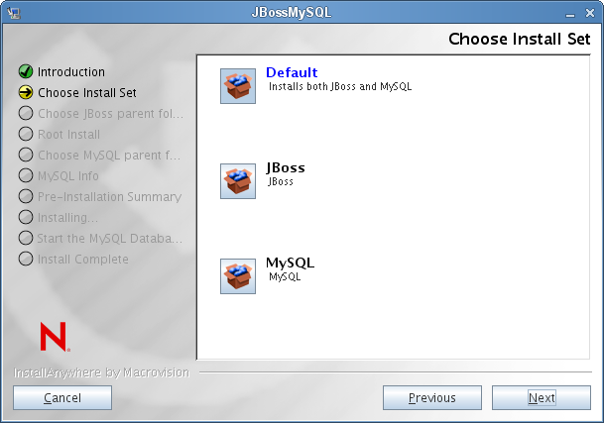604x423 pixels.
Task: Click the circle beside Install Complete step
Action: coord(26,259)
